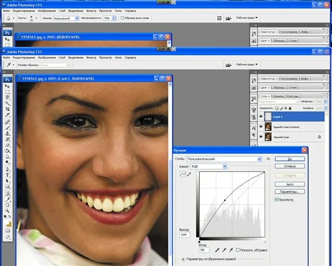Select the Hand tool

click(7, 205)
